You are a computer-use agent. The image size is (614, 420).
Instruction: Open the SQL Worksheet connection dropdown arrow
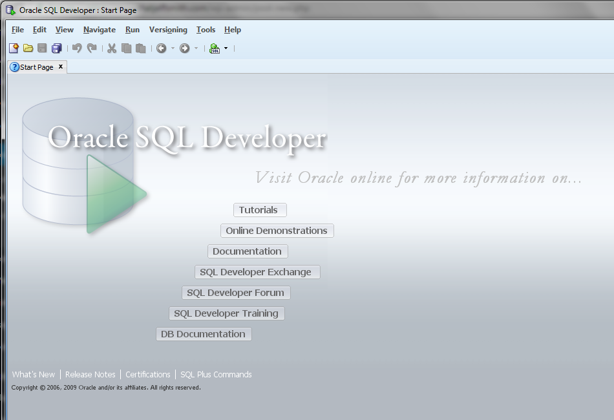[x=226, y=48]
